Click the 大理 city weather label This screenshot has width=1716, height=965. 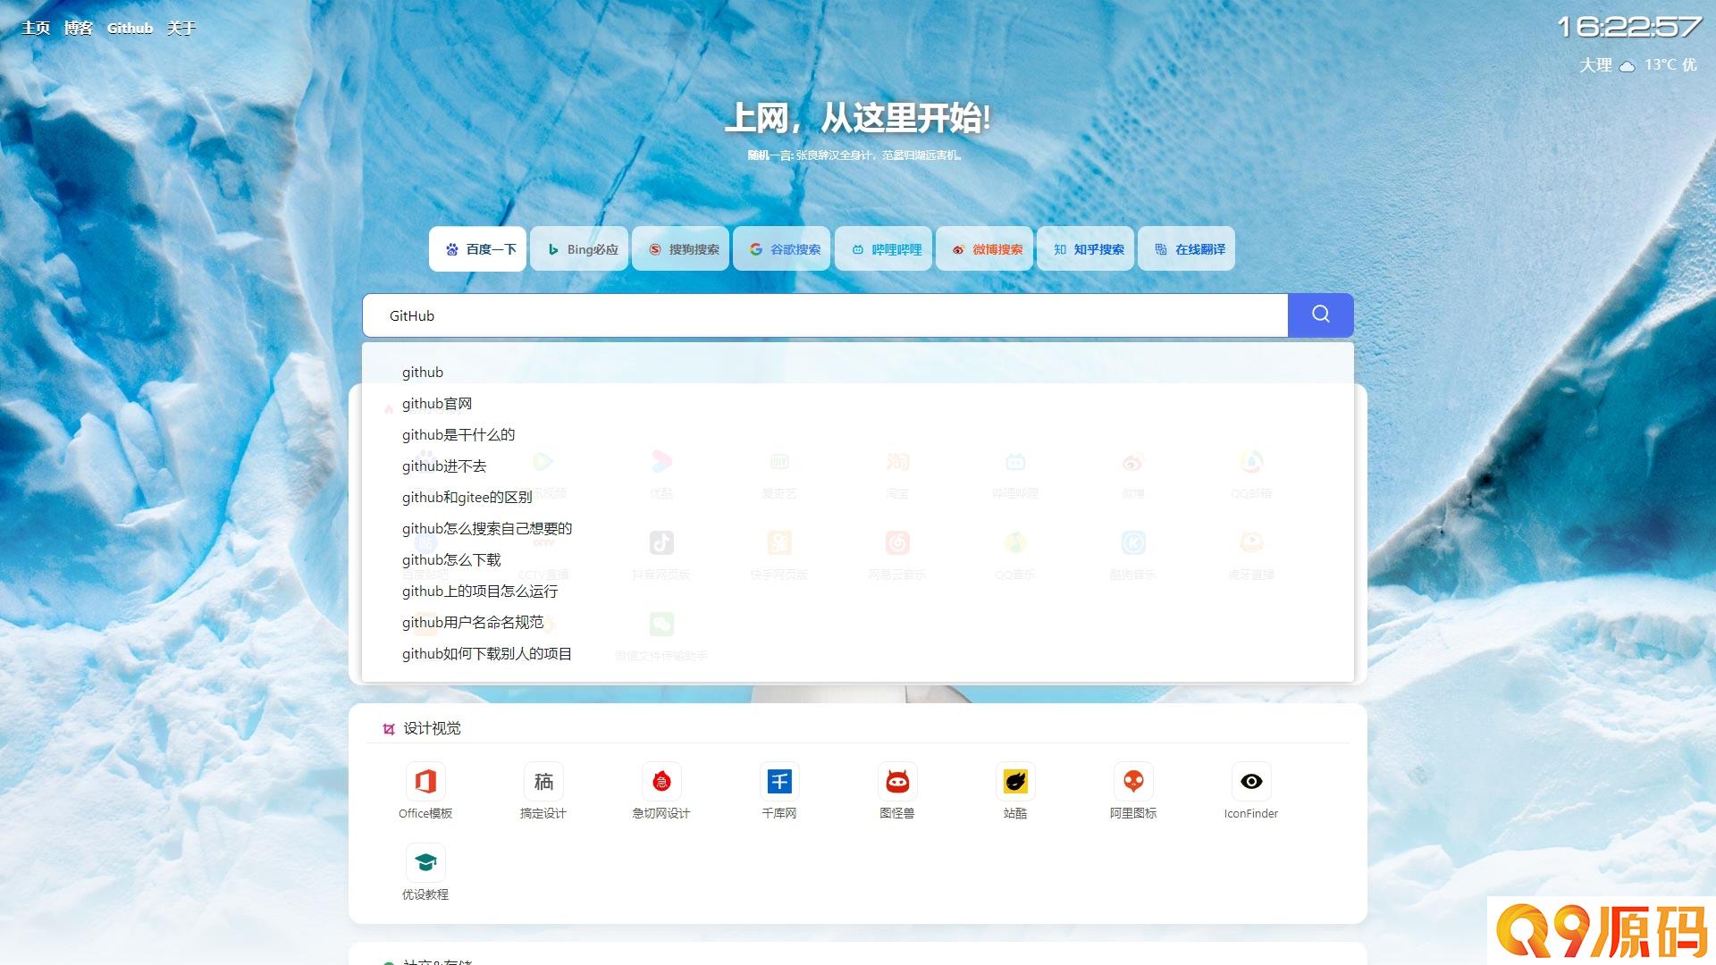[x=1595, y=65]
